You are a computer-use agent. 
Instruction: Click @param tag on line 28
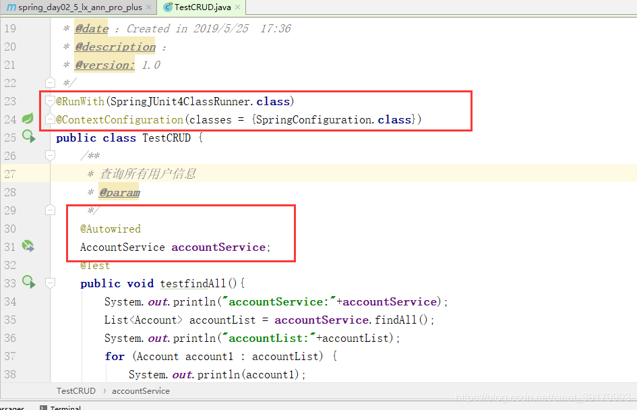point(119,192)
